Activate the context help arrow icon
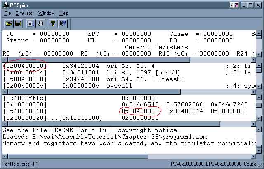Viewport: 264px width, 169px height. (x=63, y=23)
